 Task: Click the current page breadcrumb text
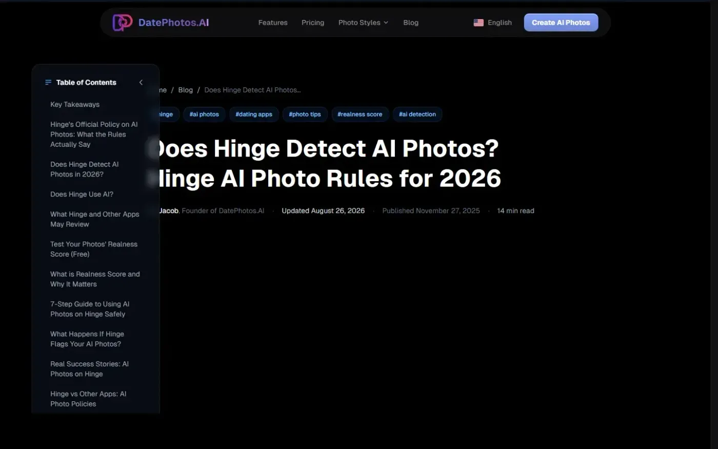pyautogui.click(x=253, y=90)
